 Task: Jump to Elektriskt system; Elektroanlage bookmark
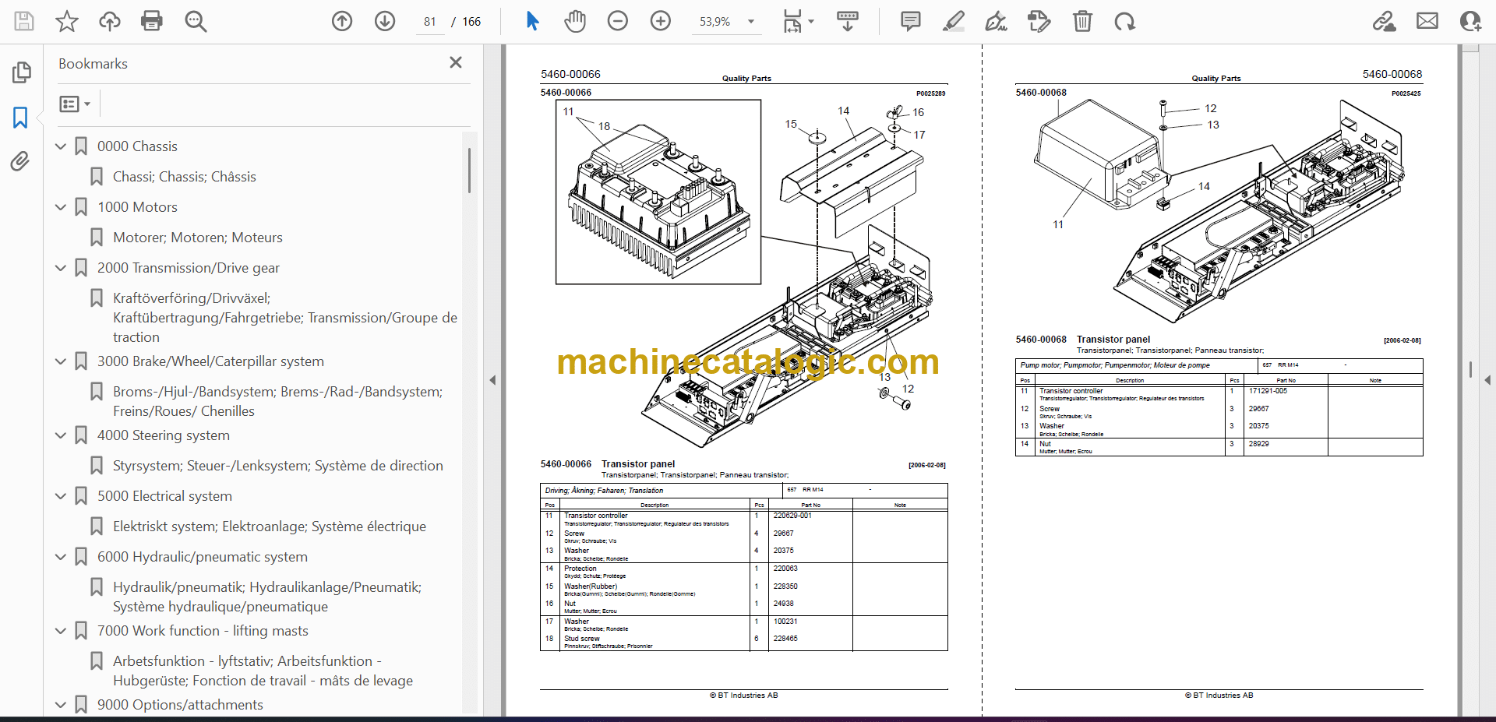pos(270,527)
